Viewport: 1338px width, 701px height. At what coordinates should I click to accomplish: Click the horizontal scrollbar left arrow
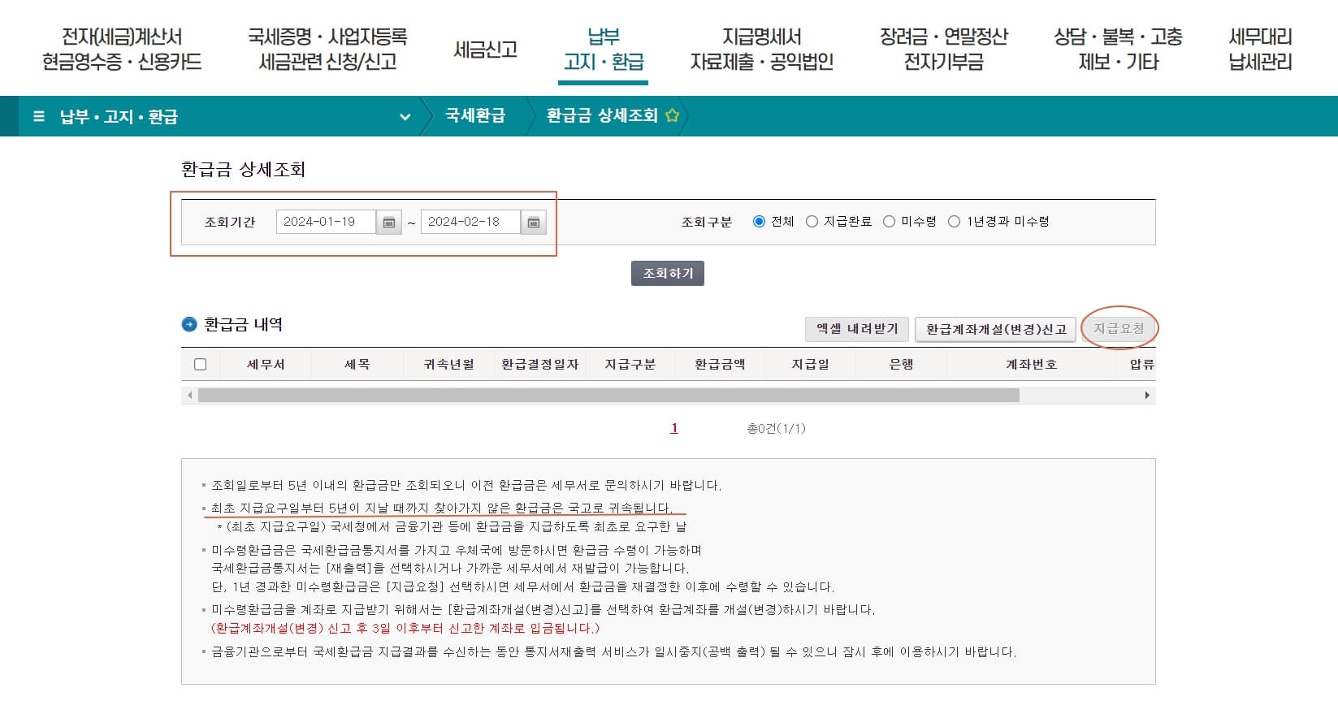coord(190,396)
